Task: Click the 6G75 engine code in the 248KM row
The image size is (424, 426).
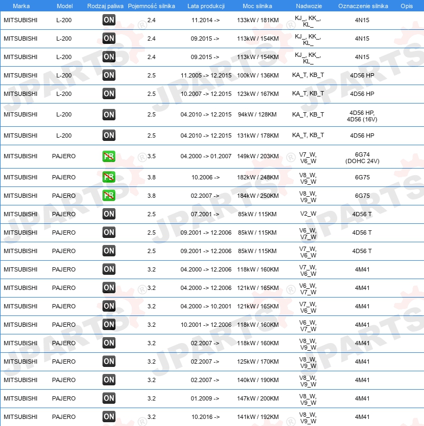Action: point(362,177)
